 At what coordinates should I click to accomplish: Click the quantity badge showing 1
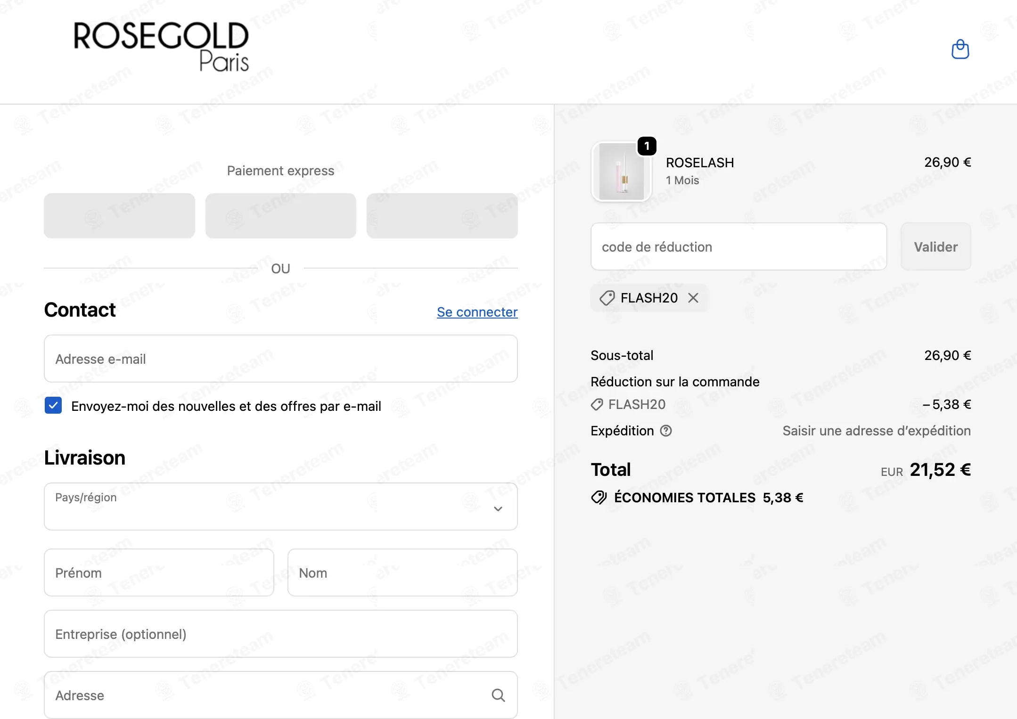[x=647, y=146]
